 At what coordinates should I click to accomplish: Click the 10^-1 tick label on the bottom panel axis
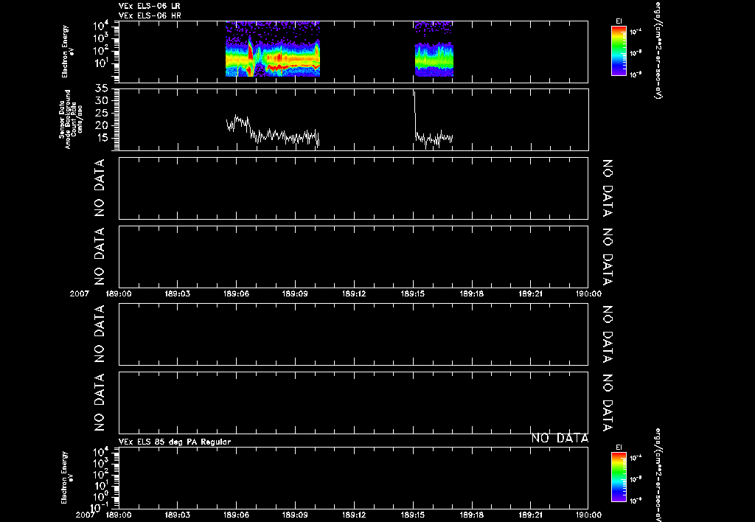(100, 507)
